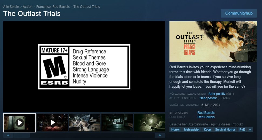The image size is (262, 140).
Task: Play the first trailer thumbnail
Action: click(x=19, y=123)
